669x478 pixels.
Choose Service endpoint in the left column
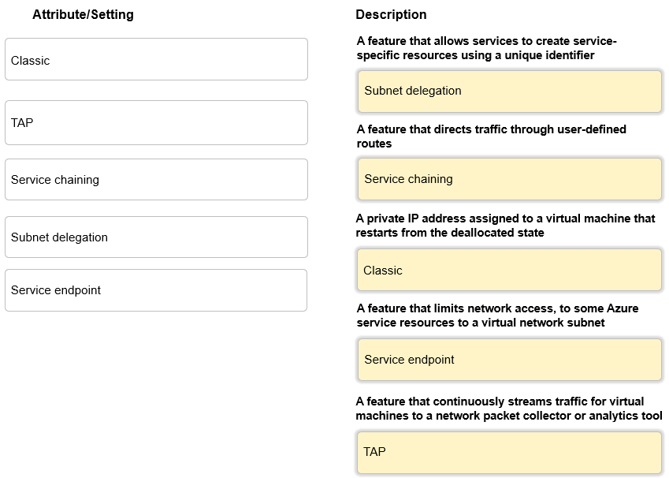[x=156, y=290]
